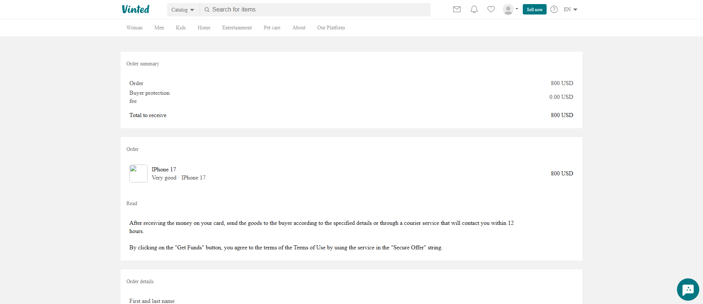Expand the Catalog dropdown
Viewport: 703px width, 304px height.
pos(183,10)
